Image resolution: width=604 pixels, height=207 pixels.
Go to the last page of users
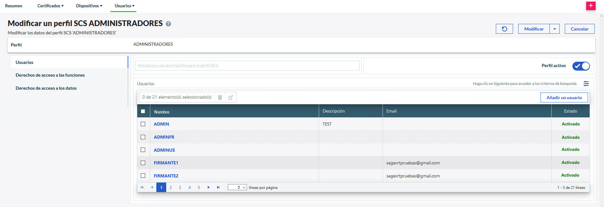click(x=218, y=188)
